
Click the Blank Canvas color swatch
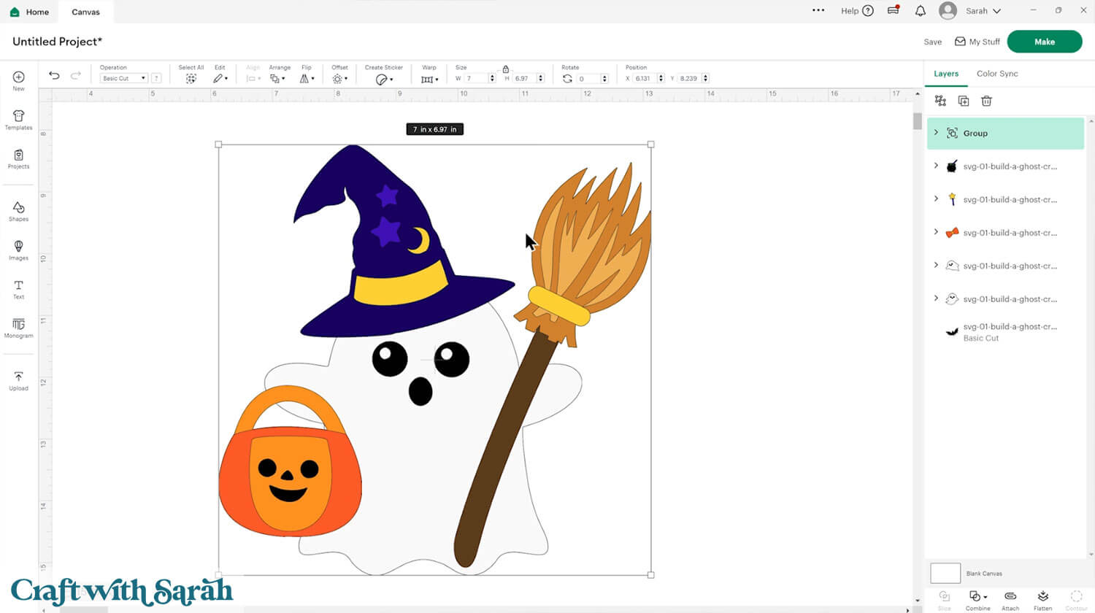point(945,573)
